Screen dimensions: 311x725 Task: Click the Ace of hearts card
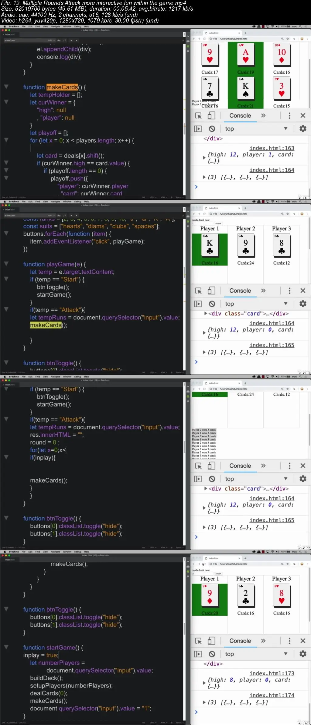point(246,55)
